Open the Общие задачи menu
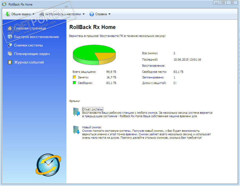The height and width of the screenshot is (186, 240). point(20,14)
